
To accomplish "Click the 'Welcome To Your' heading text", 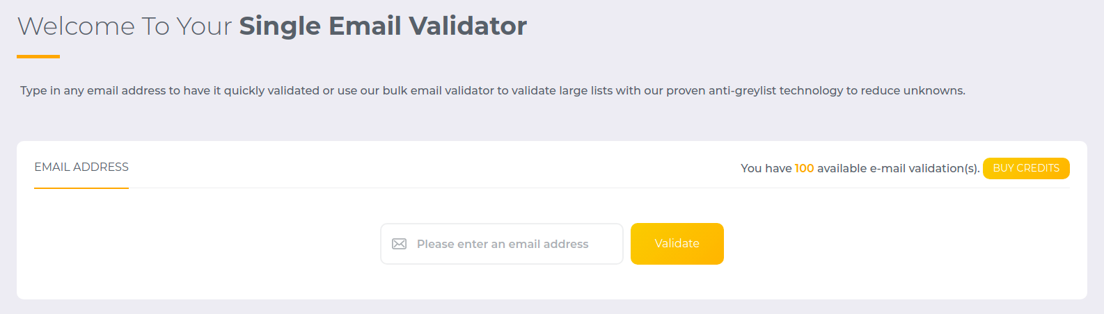I will 125,26.
